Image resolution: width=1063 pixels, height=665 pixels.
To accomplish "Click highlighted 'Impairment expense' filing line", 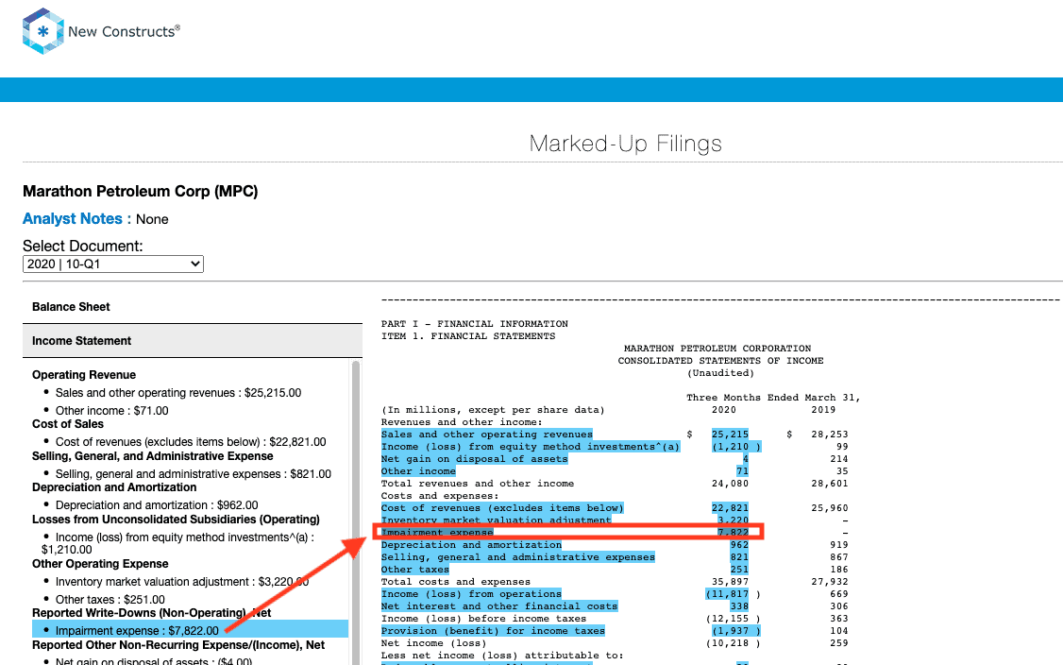I will (x=437, y=532).
